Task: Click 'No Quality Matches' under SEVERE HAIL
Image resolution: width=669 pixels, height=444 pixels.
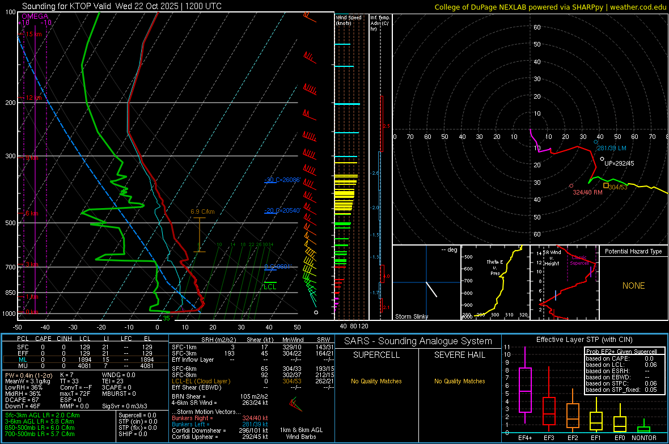Action: pyautogui.click(x=459, y=381)
